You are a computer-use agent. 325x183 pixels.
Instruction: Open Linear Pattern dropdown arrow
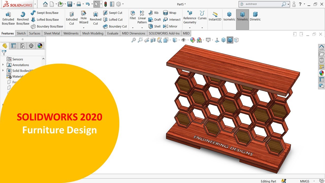(x=142, y=27)
